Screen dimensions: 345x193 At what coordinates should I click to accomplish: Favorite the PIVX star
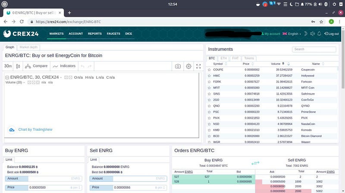point(209,118)
